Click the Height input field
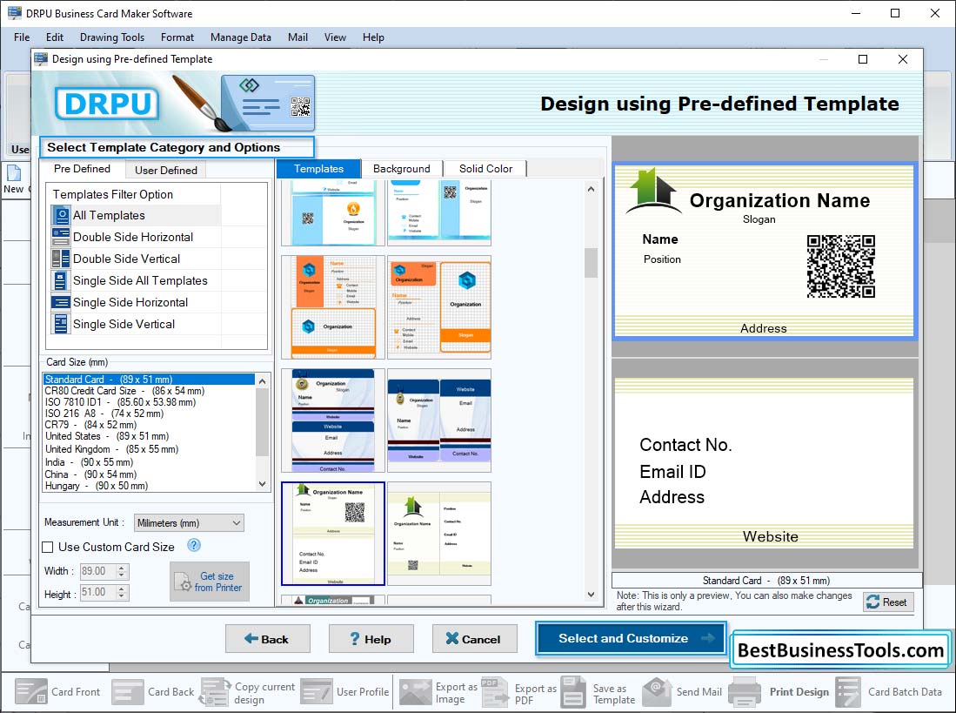 click(x=97, y=592)
